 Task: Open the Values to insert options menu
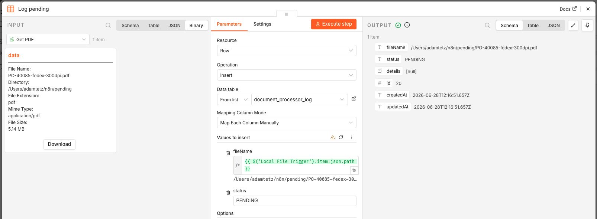point(351,137)
